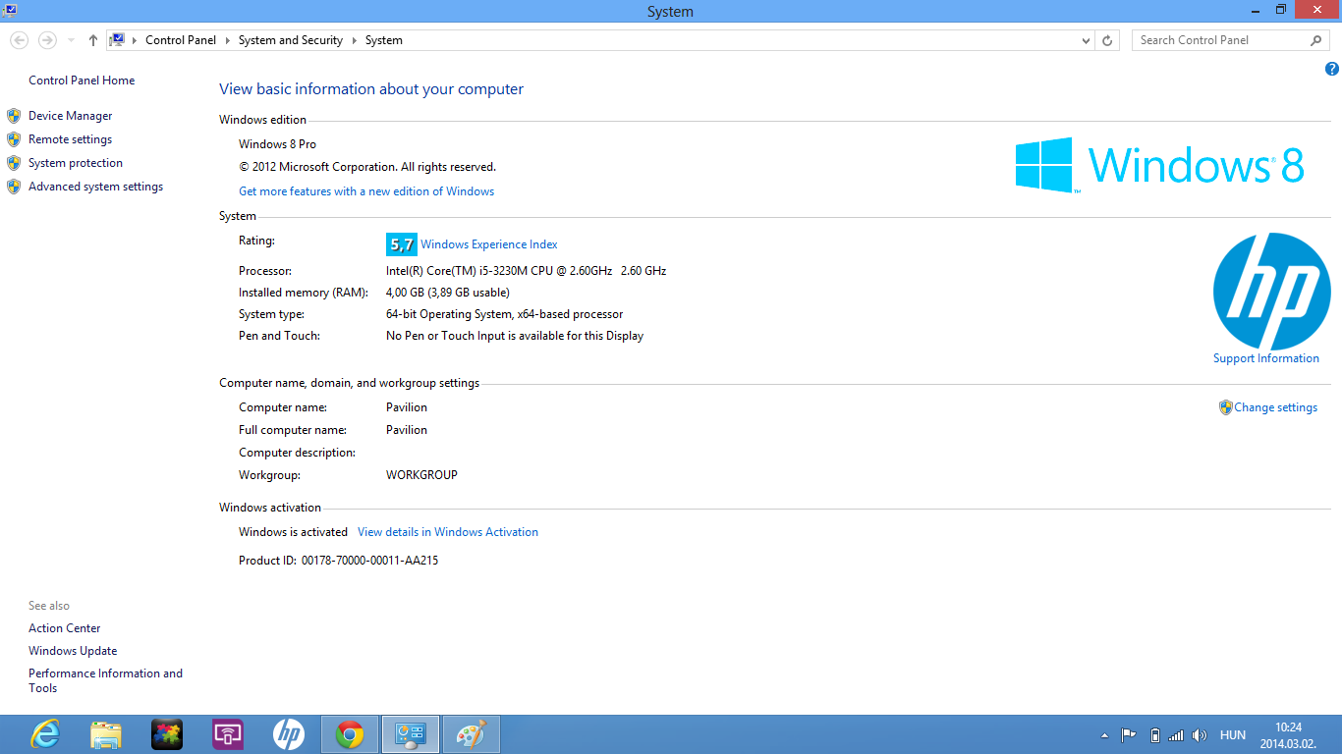Open Device Manager from the sidebar
1342x754 pixels.
70,116
